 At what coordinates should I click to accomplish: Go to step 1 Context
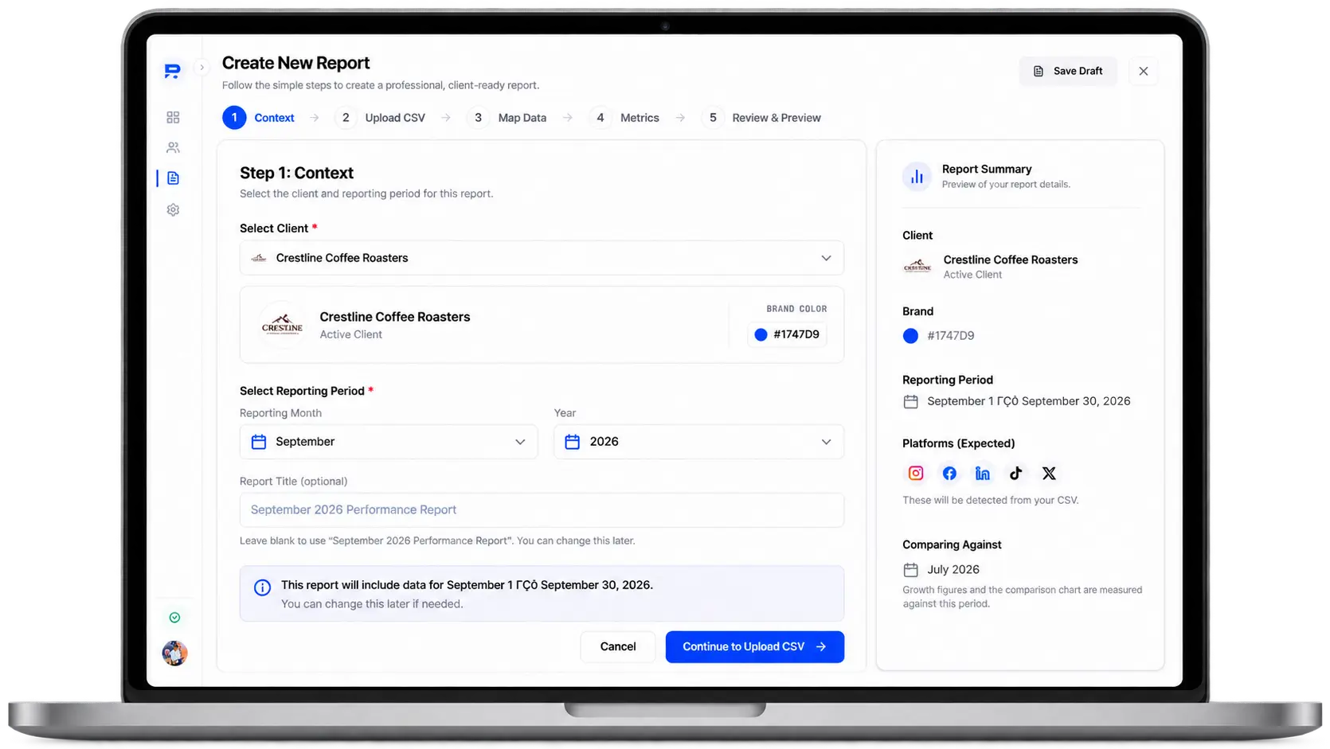pyautogui.click(x=259, y=118)
